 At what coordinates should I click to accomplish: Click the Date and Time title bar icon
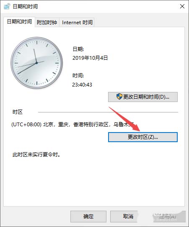tap(7, 7)
